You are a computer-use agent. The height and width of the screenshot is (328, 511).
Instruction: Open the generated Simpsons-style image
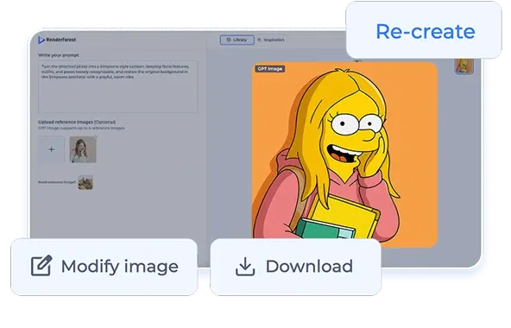tap(344, 155)
